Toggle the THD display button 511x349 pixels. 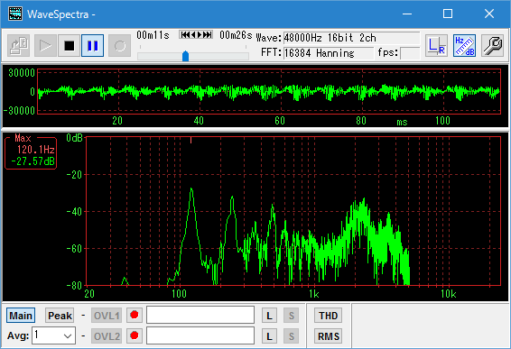[328, 316]
